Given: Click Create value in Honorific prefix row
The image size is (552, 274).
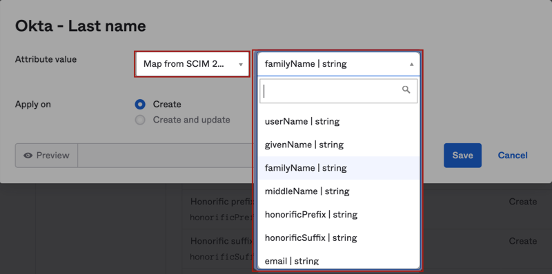Looking at the screenshot, I should [523, 202].
